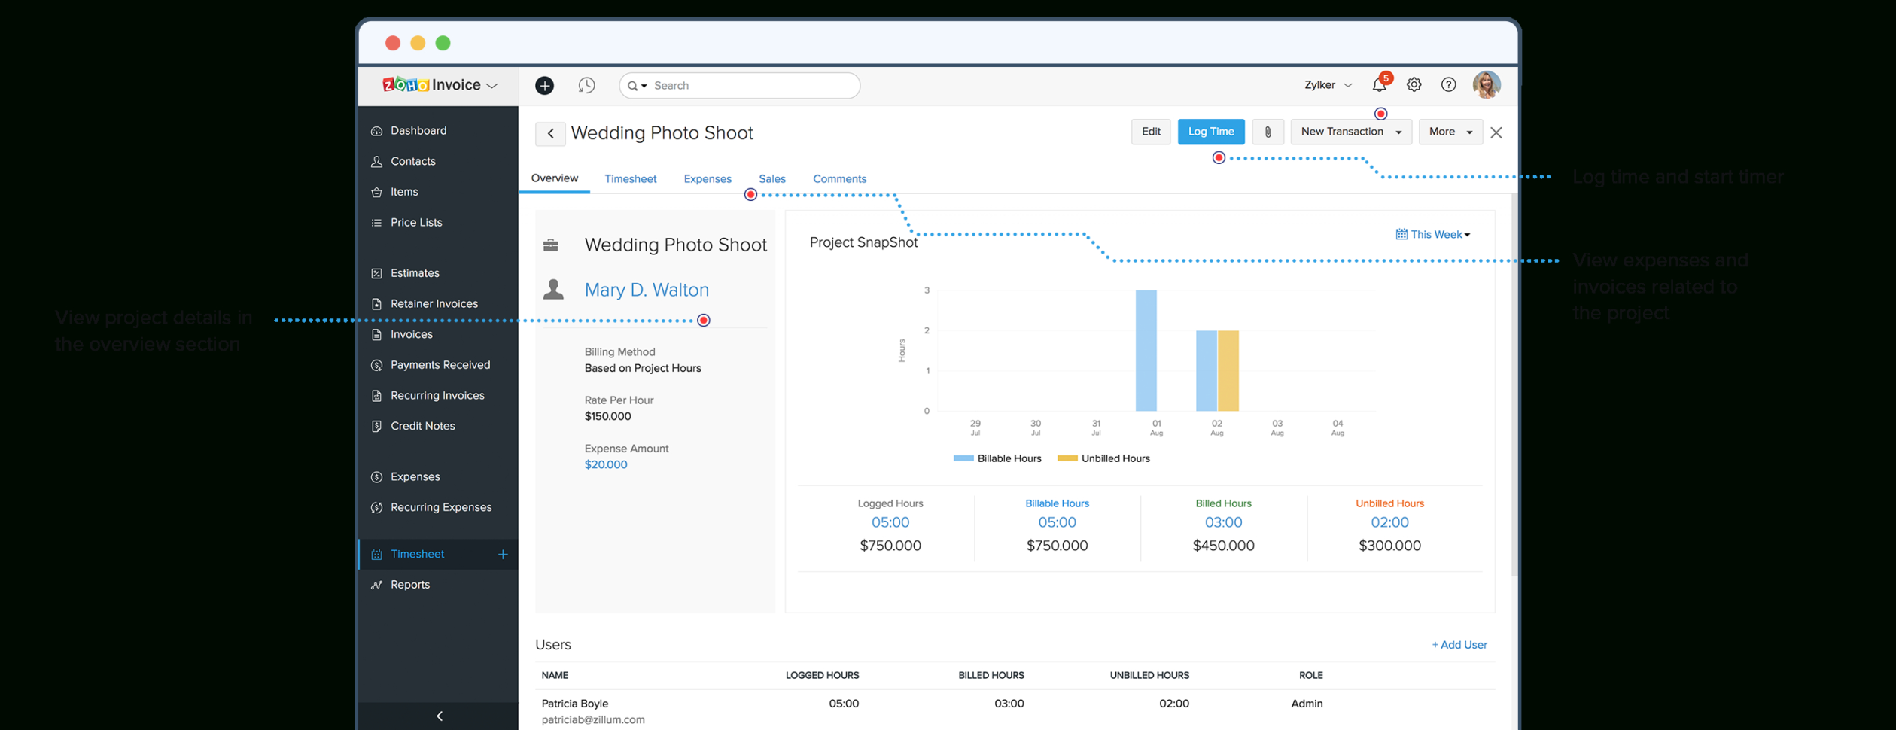The height and width of the screenshot is (730, 1896).
Task: Open Estimates in the sidebar
Action: click(x=415, y=272)
